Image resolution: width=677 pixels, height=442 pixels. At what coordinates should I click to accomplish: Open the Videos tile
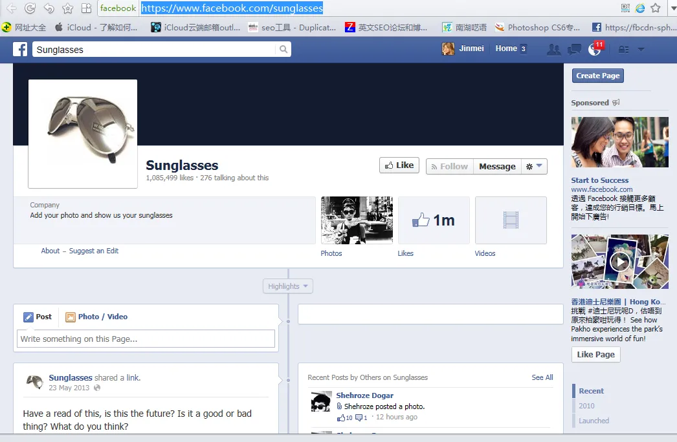[511, 220]
